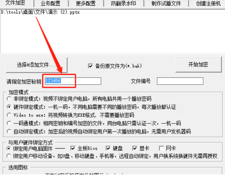Select the 硬件绑定模式 radio option
The image size is (225, 175).
tap(9, 107)
